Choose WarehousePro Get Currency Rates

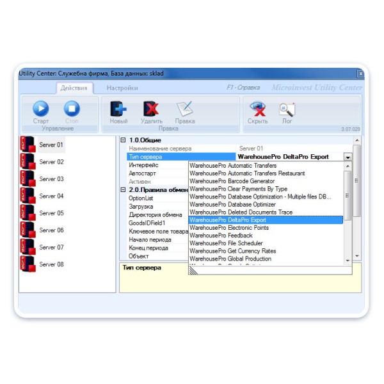coord(266,251)
